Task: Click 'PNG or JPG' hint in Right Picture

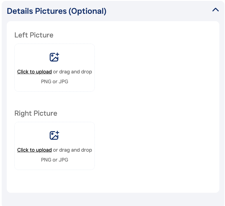Action: (x=55, y=160)
